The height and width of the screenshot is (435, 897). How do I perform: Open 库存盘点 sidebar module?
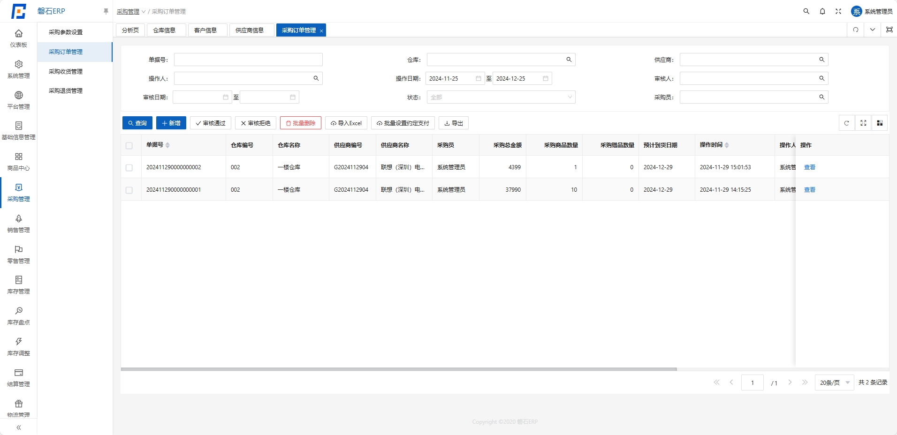point(19,316)
